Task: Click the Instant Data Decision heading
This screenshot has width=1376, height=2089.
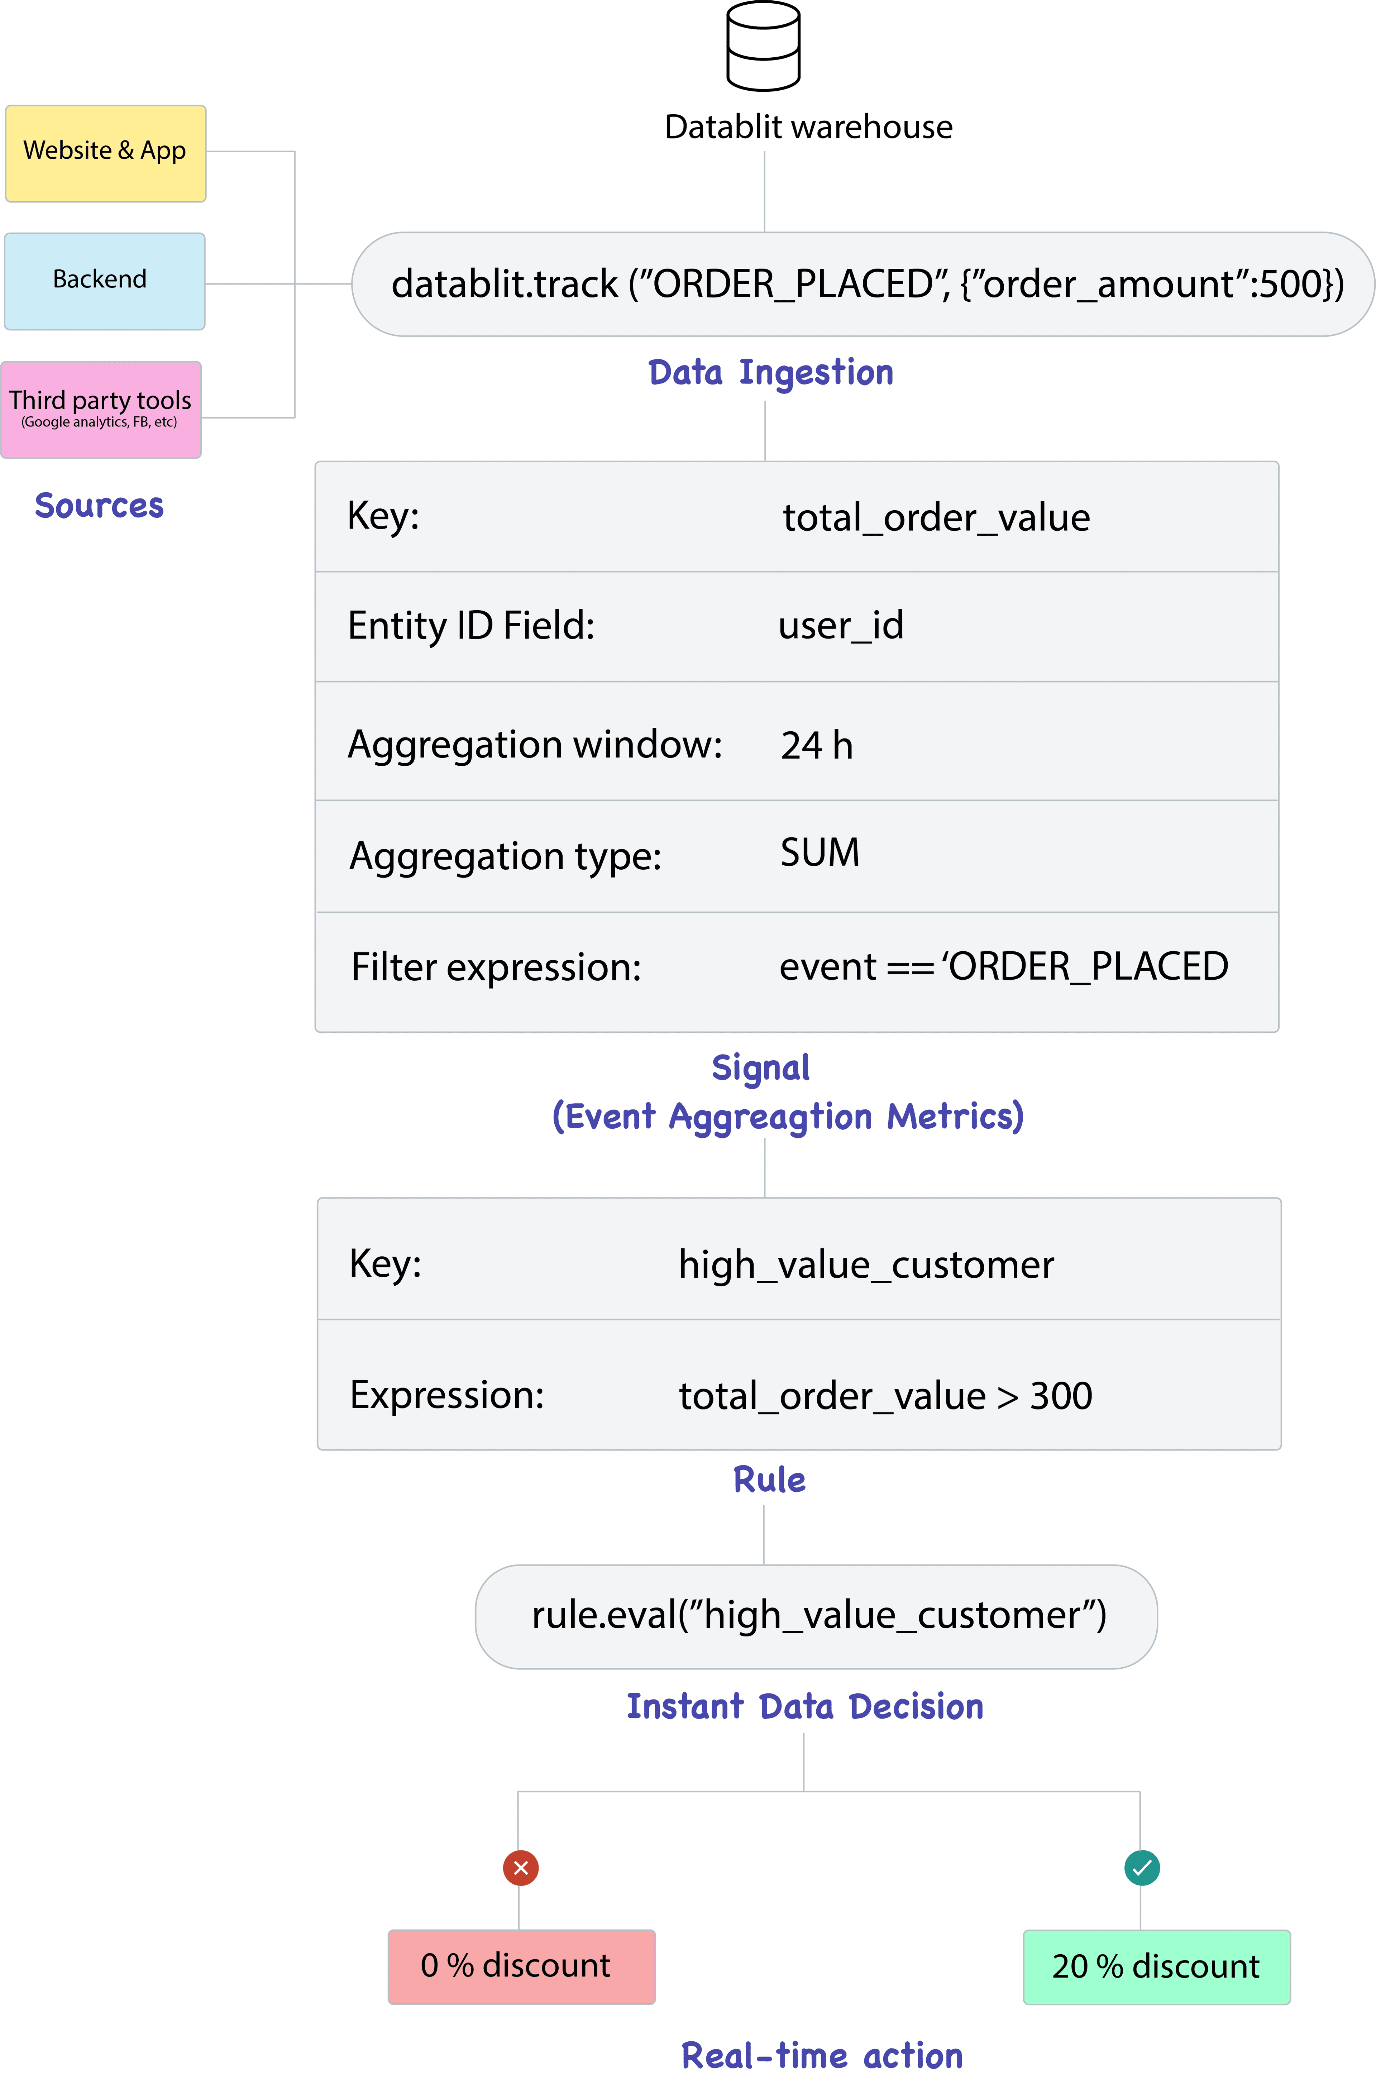Action: point(805,1707)
